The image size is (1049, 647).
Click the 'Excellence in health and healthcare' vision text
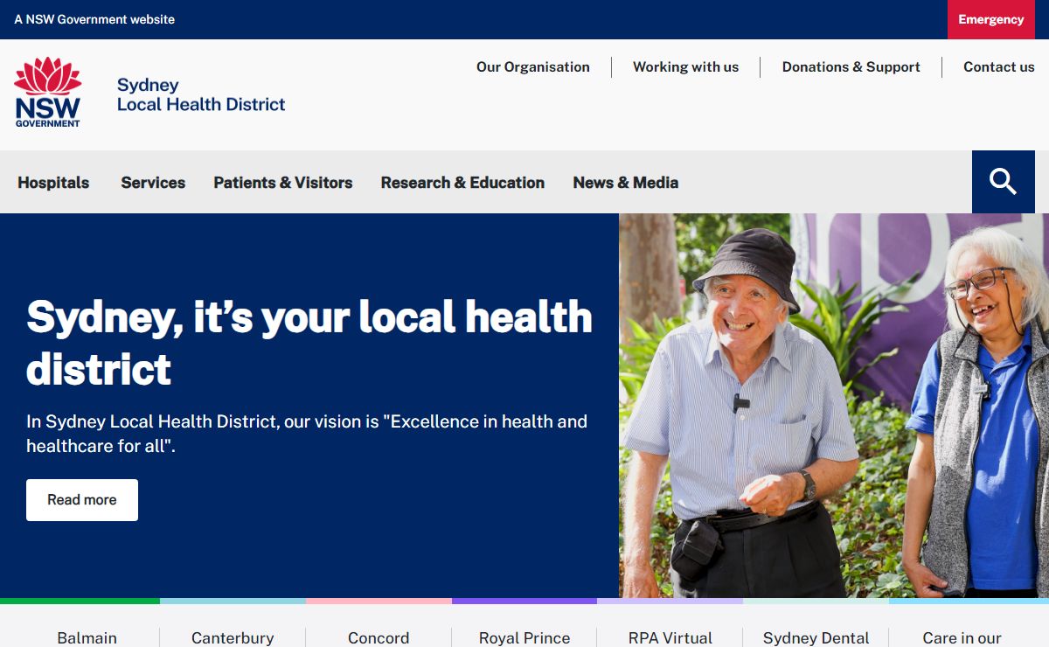point(307,434)
